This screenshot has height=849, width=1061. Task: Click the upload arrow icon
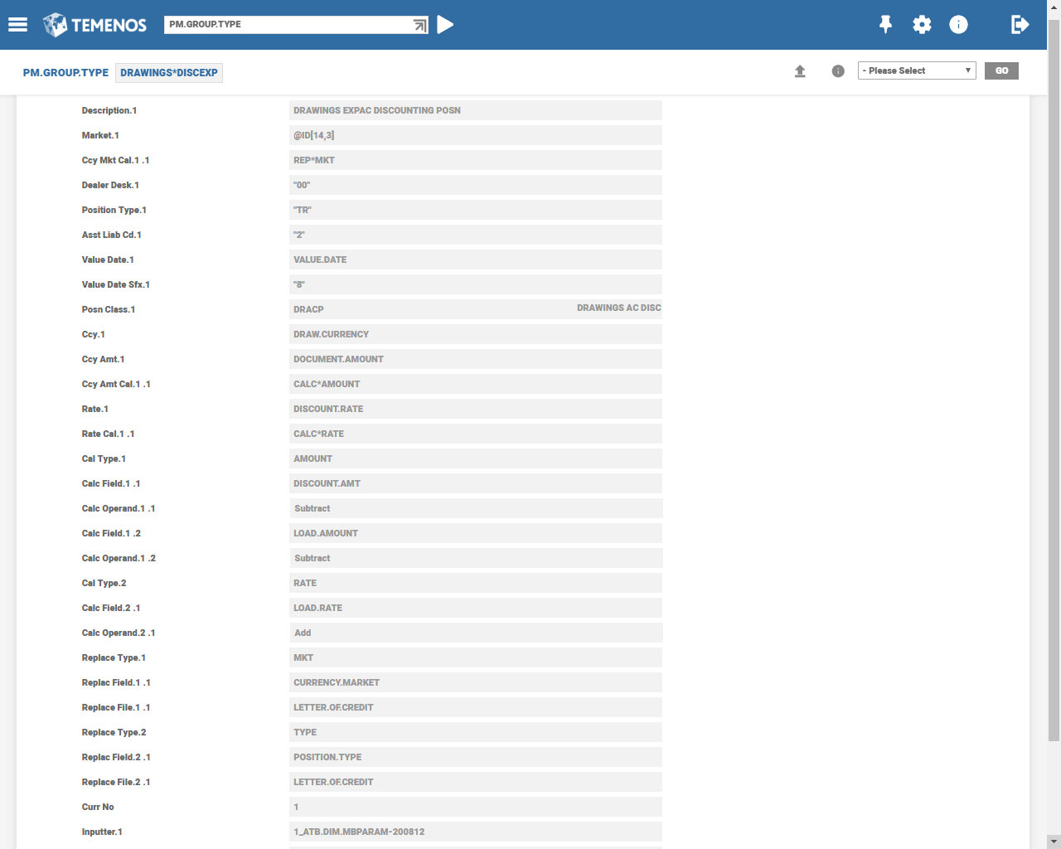(x=800, y=71)
